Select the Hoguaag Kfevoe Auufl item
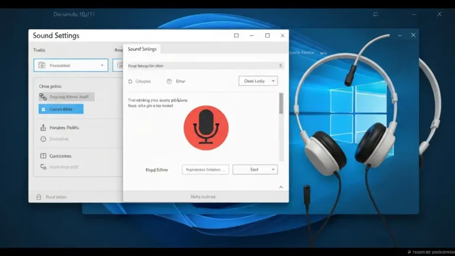455x256 pixels. (x=66, y=97)
